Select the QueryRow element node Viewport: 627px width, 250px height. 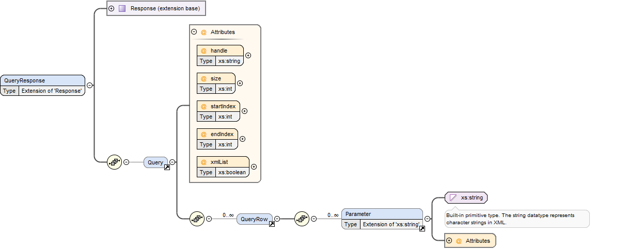pyautogui.click(x=254, y=219)
